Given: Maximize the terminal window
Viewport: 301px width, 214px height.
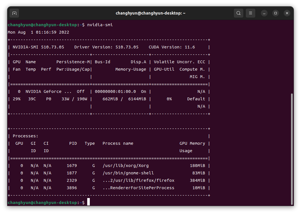Looking at the screenshot, I should [x=276, y=13].
